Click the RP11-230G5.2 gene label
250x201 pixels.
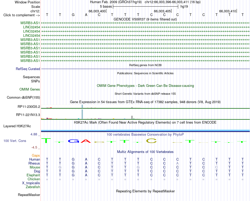[x=29, y=107]
